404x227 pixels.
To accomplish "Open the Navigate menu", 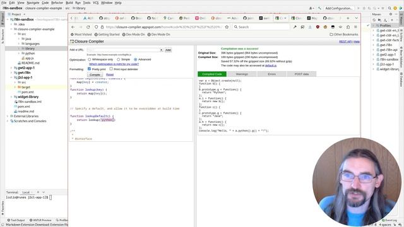I will pyautogui.click(x=33, y=3).
